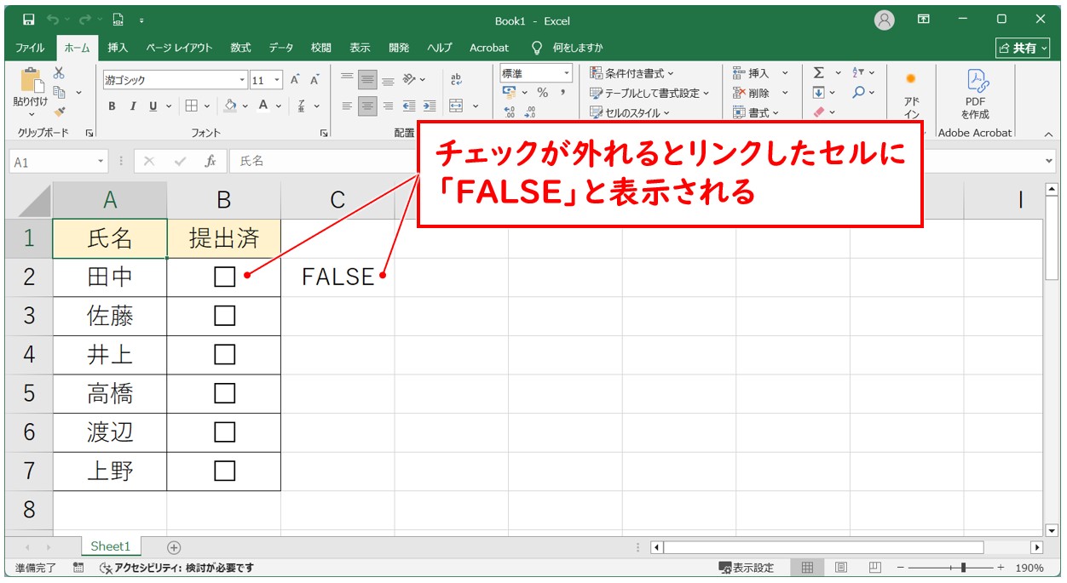Viewport: 1067px width, 583px height.
Task: Open the font name dropdown 游ゴシック
Action: [242, 80]
